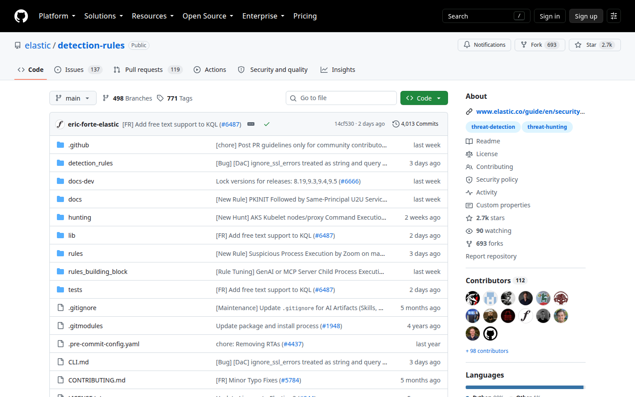Click the first contributor avatar
The height and width of the screenshot is (397, 635).
(x=473, y=298)
